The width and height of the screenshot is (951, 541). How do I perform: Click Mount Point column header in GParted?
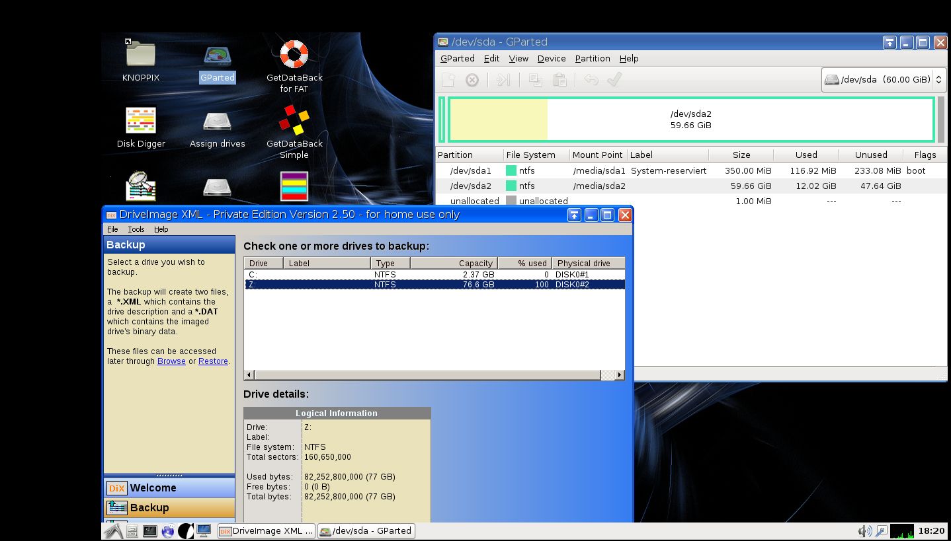(598, 155)
